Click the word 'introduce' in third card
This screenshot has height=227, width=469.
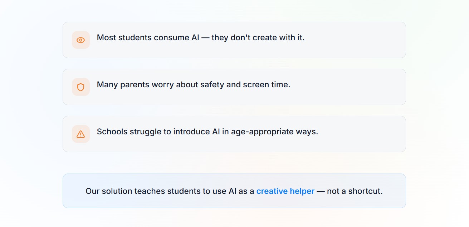point(191,131)
